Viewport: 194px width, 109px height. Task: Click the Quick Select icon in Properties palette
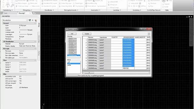[x=35, y=20]
